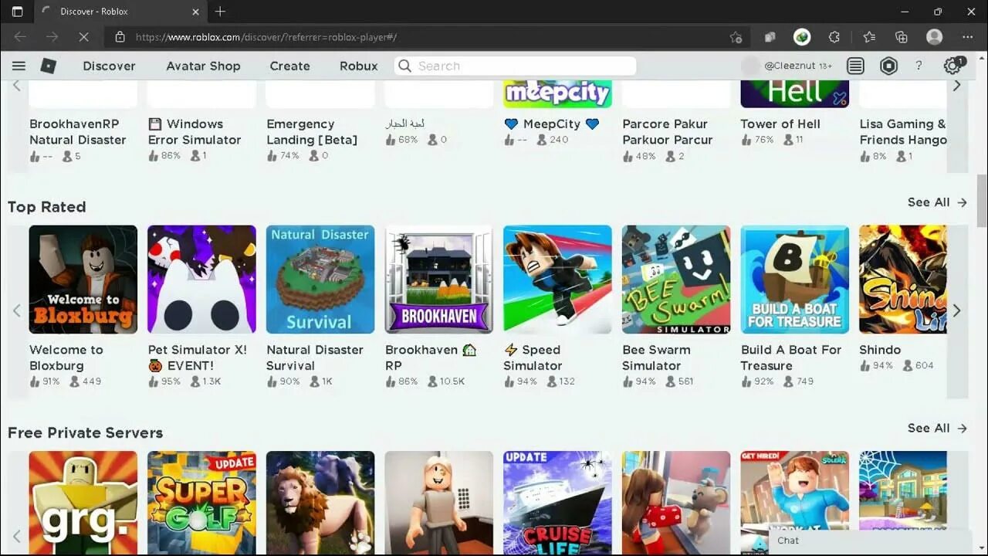The width and height of the screenshot is (988, 556).
Task: Open the help question mark icon
Action: [x=919, y=66]
